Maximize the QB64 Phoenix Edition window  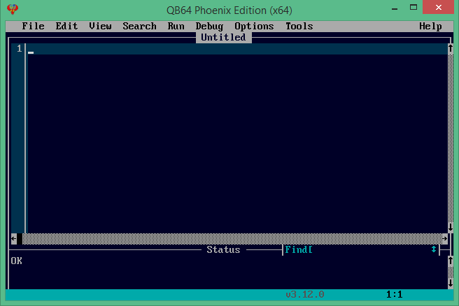pyautogui.click(x=414, y=7)
